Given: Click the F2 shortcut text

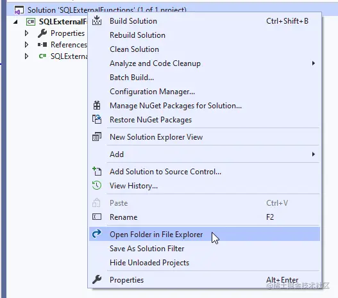Looking at the screenshot, I should [270, 217].
